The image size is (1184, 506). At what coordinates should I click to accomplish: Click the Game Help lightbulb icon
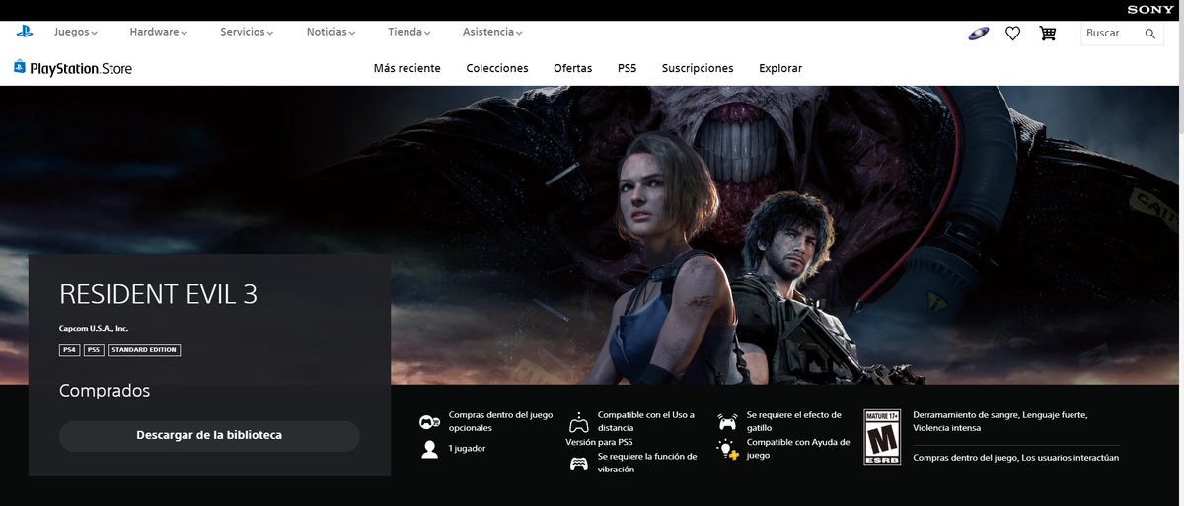[727, 450]
